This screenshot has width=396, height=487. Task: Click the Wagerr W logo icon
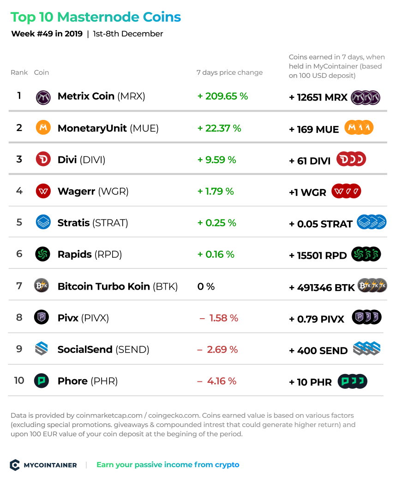click(43, 191)
